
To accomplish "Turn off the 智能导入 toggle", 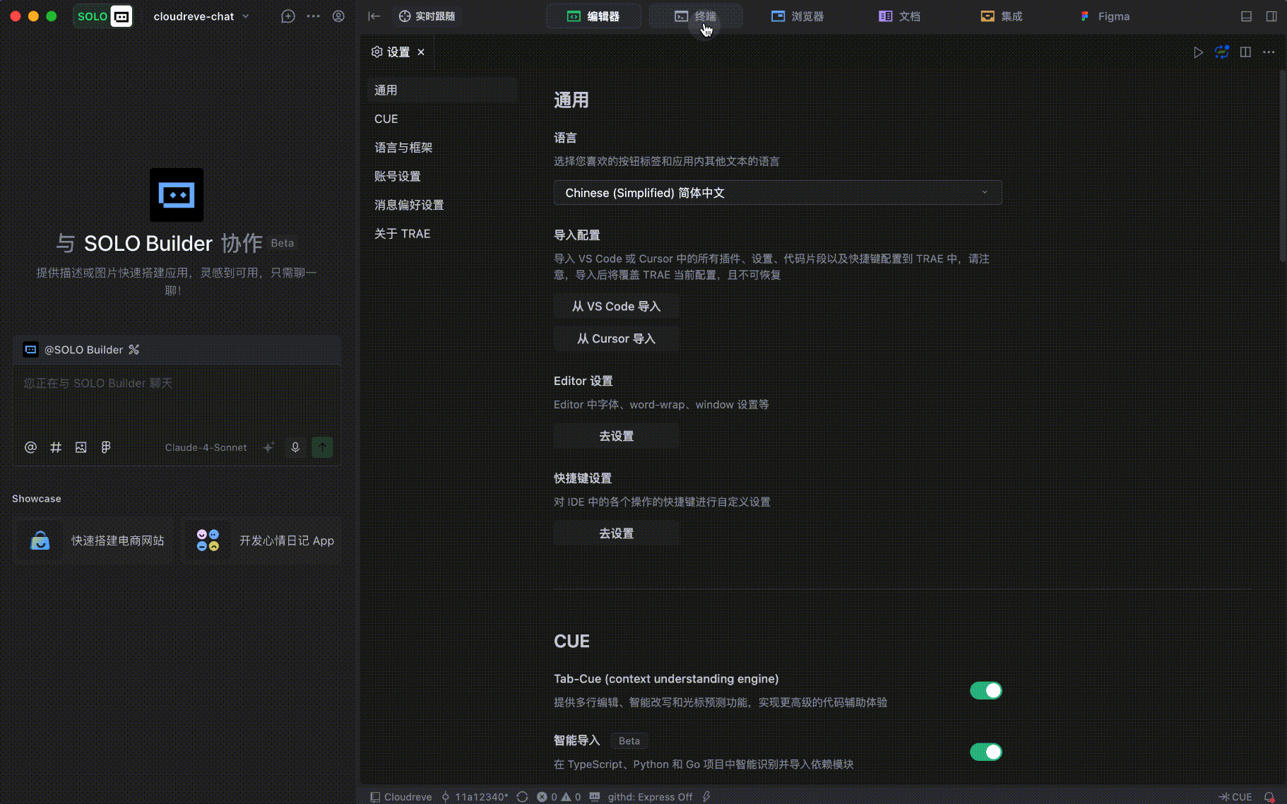I will click(985, 752).
